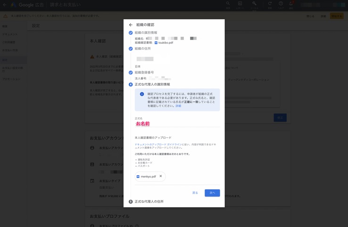This screenshot has height=227, width=348.
Task: Click the blue info icon in notice box
Action: point(141,94)
